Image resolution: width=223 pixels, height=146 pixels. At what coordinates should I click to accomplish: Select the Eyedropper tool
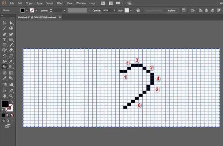point(4,78)
